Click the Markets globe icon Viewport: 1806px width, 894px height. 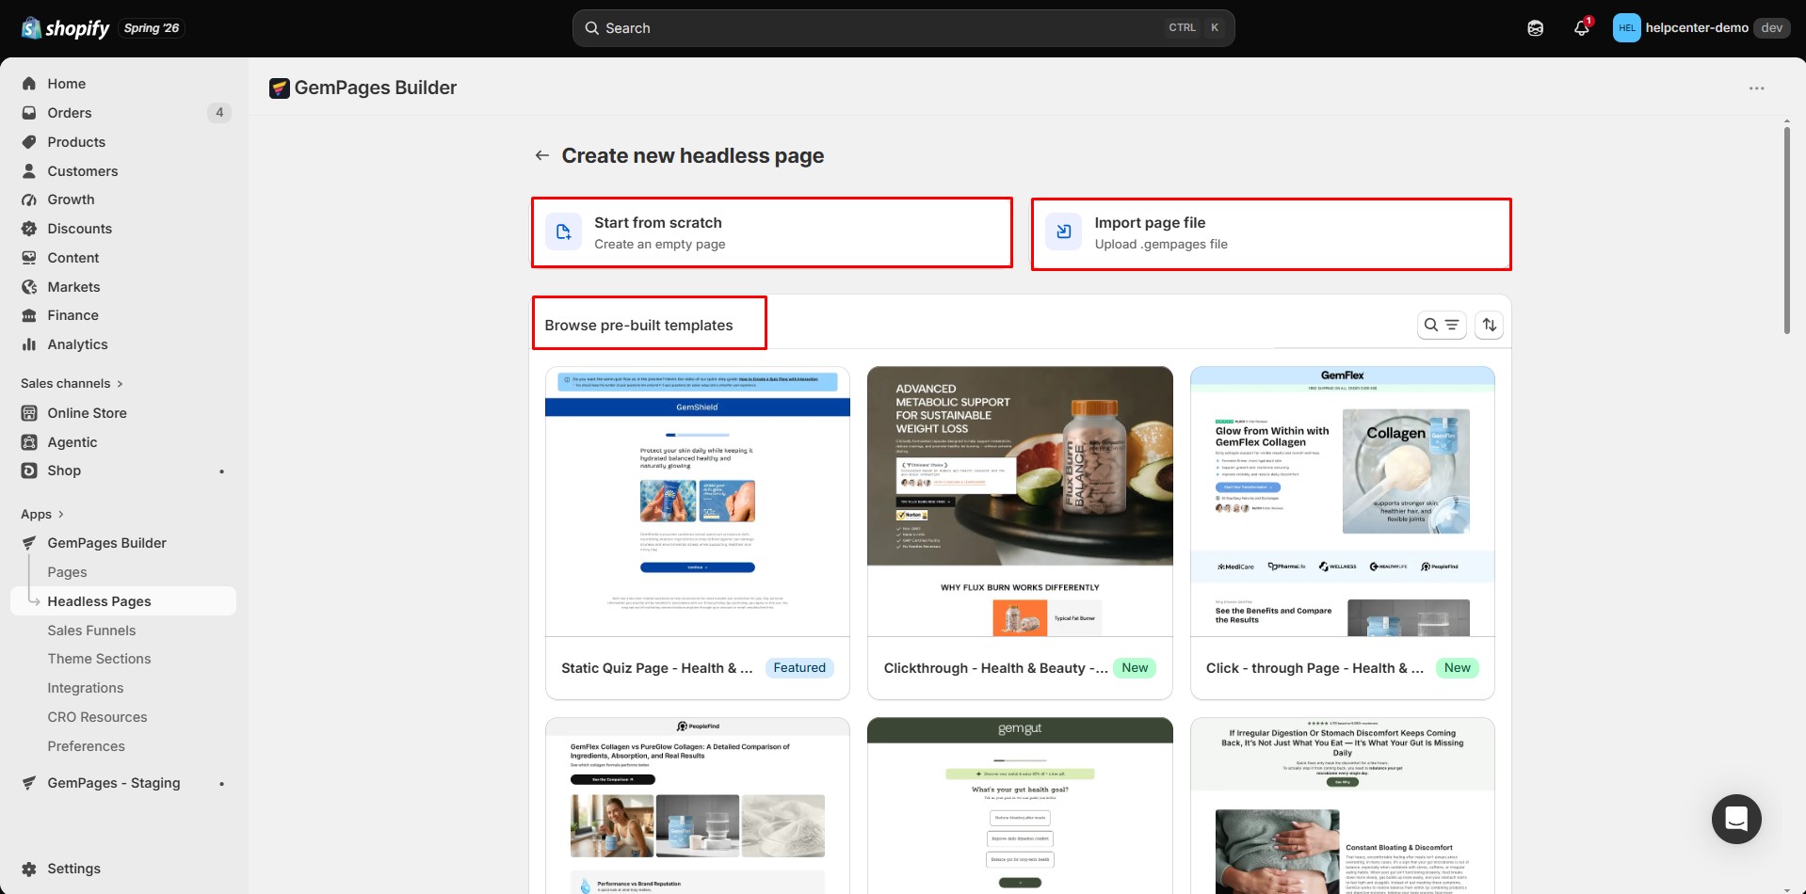[x=29, y=287]
